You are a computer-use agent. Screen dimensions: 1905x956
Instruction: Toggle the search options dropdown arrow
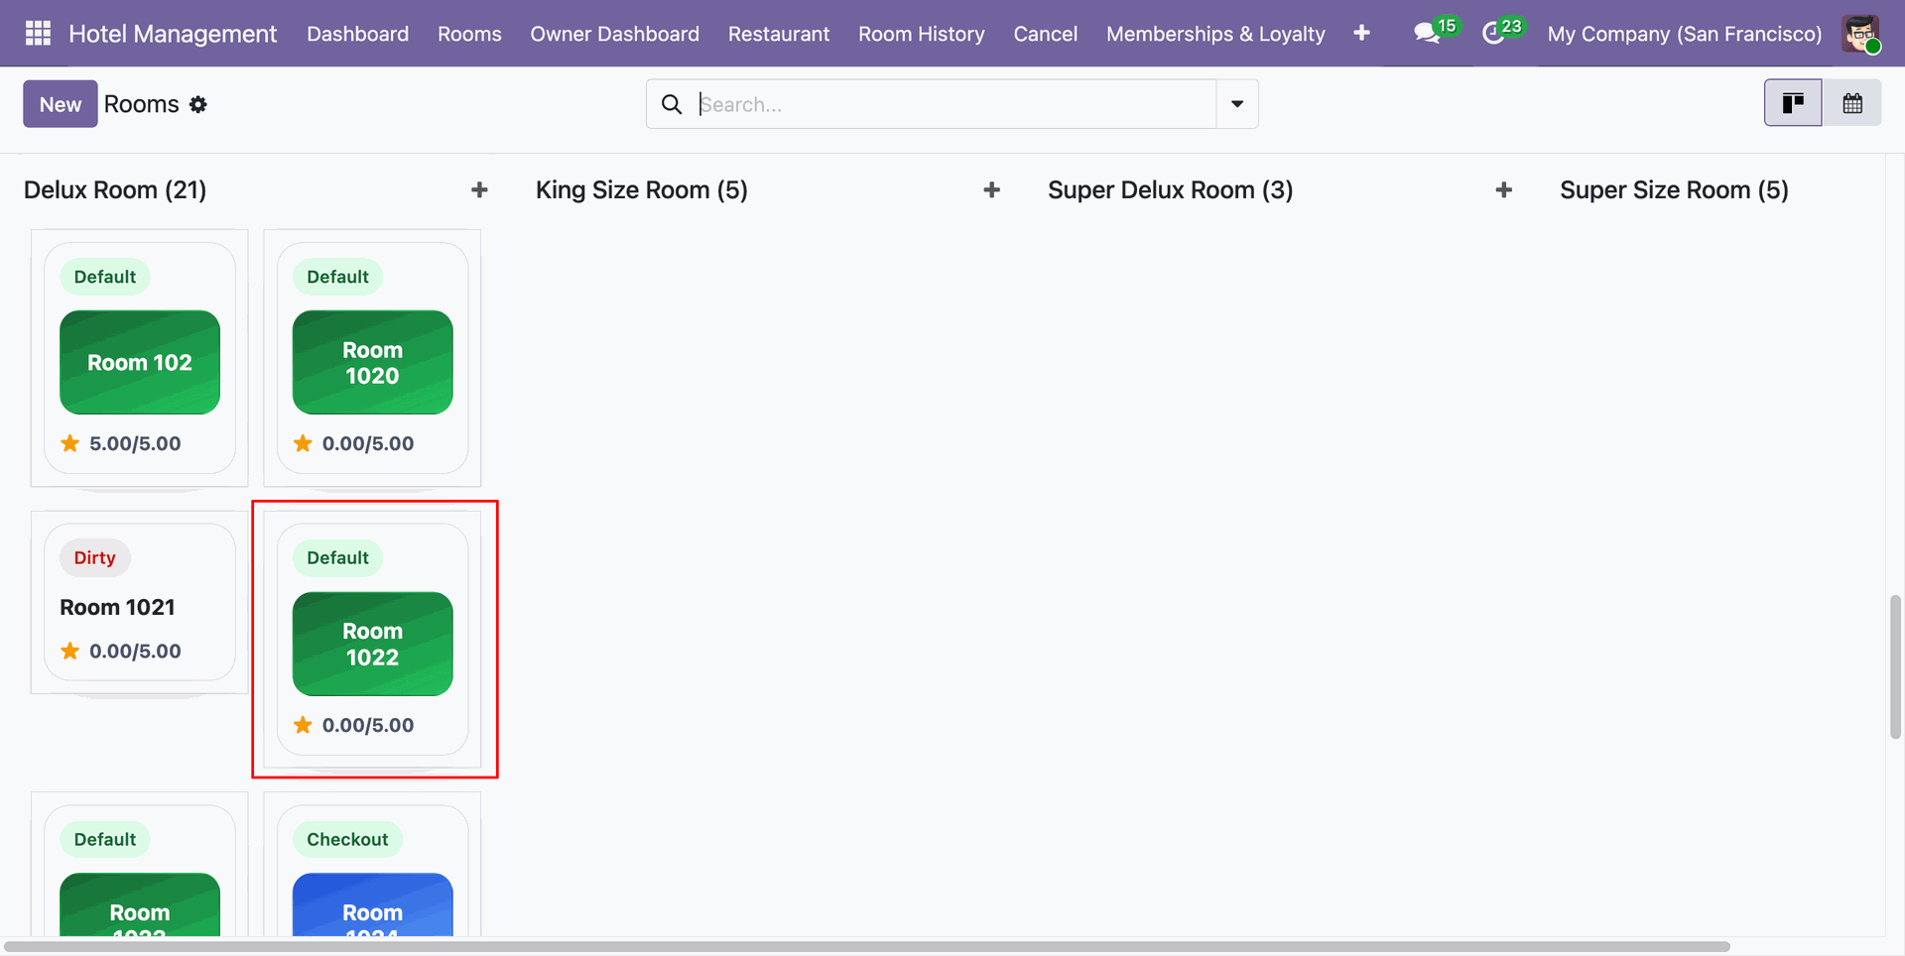pos(1237,104)
